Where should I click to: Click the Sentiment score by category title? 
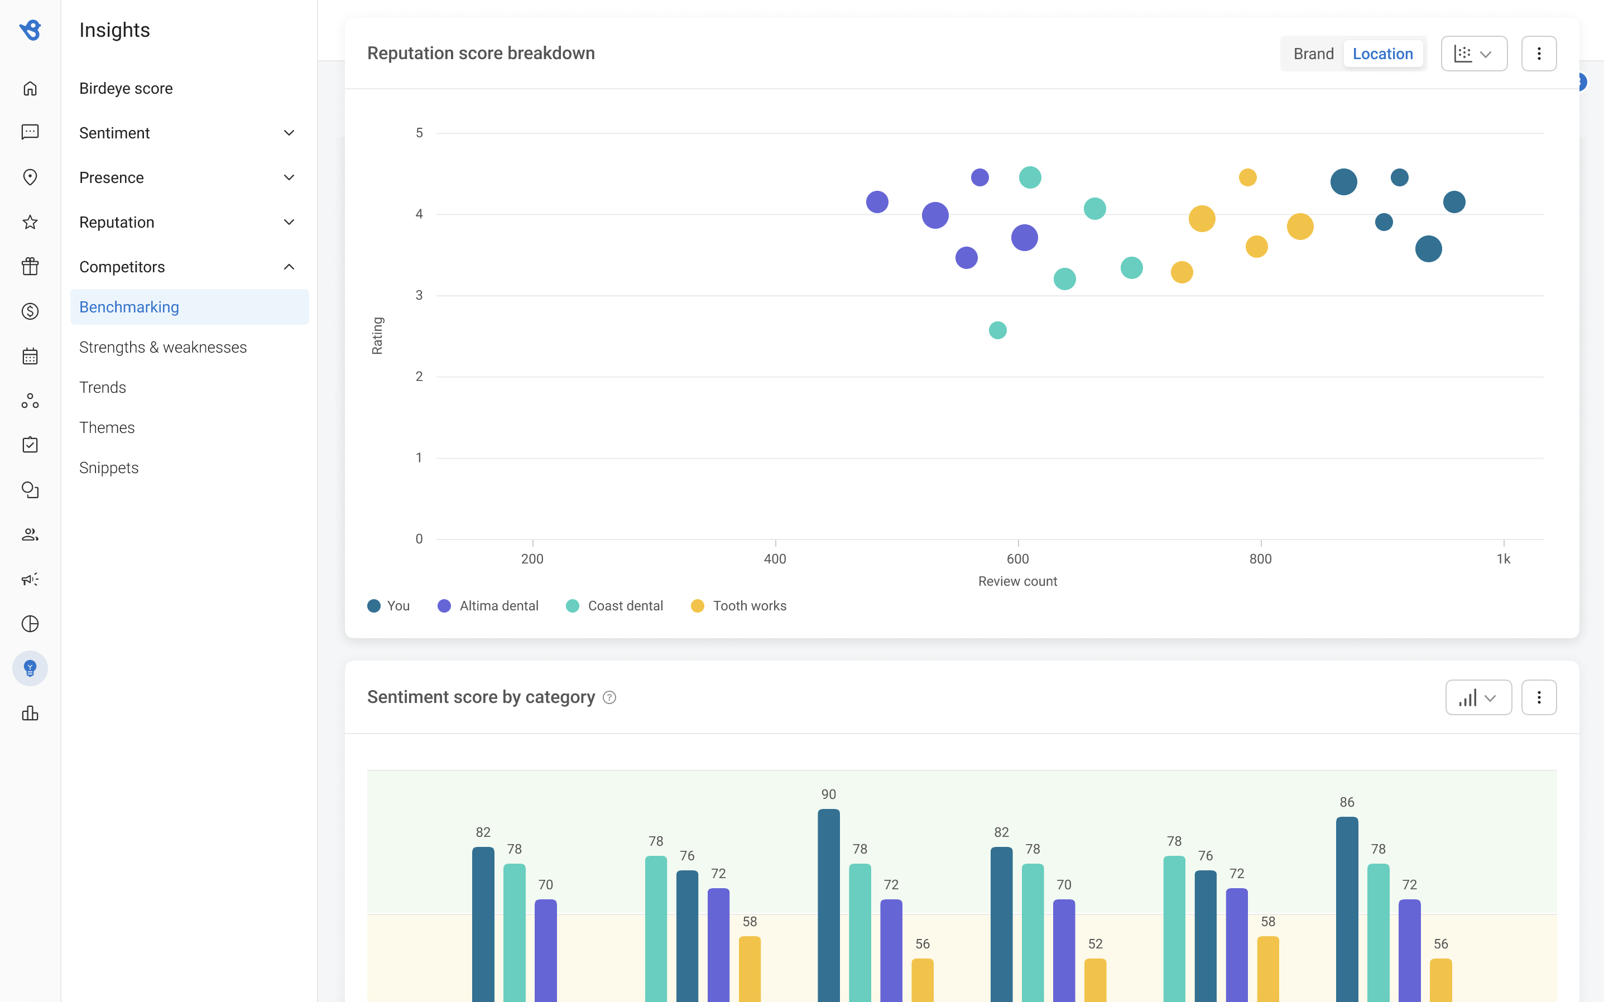tap(481, 697)
